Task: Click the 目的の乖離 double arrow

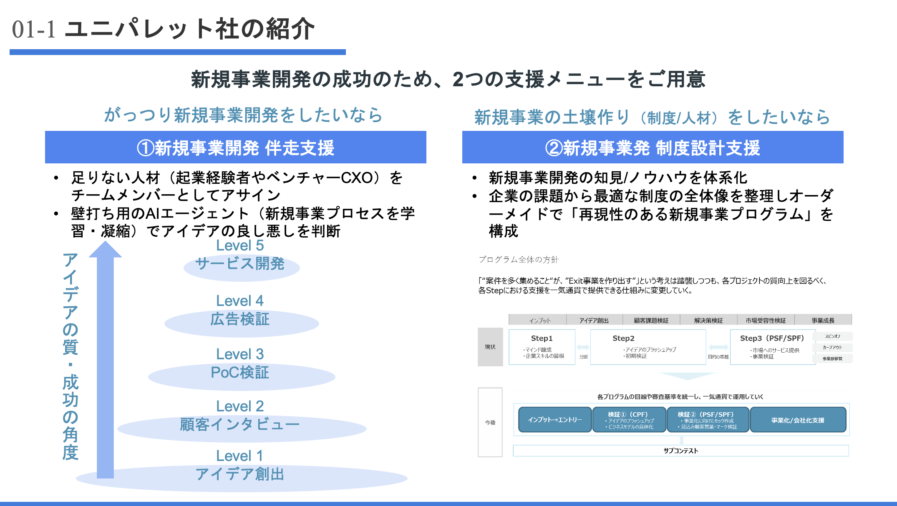Action: pyautogui.click(x=718, y=347)
